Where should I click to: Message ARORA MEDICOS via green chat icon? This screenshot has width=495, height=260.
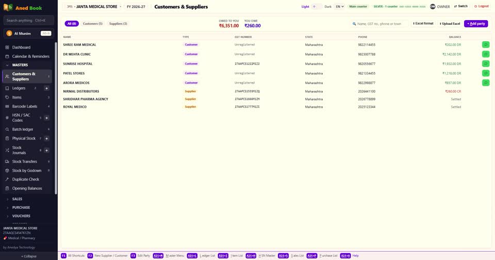coord(486,83)
